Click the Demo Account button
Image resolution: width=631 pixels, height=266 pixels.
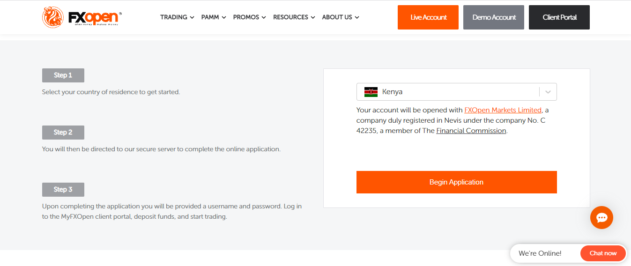click(x=494, y=17)
